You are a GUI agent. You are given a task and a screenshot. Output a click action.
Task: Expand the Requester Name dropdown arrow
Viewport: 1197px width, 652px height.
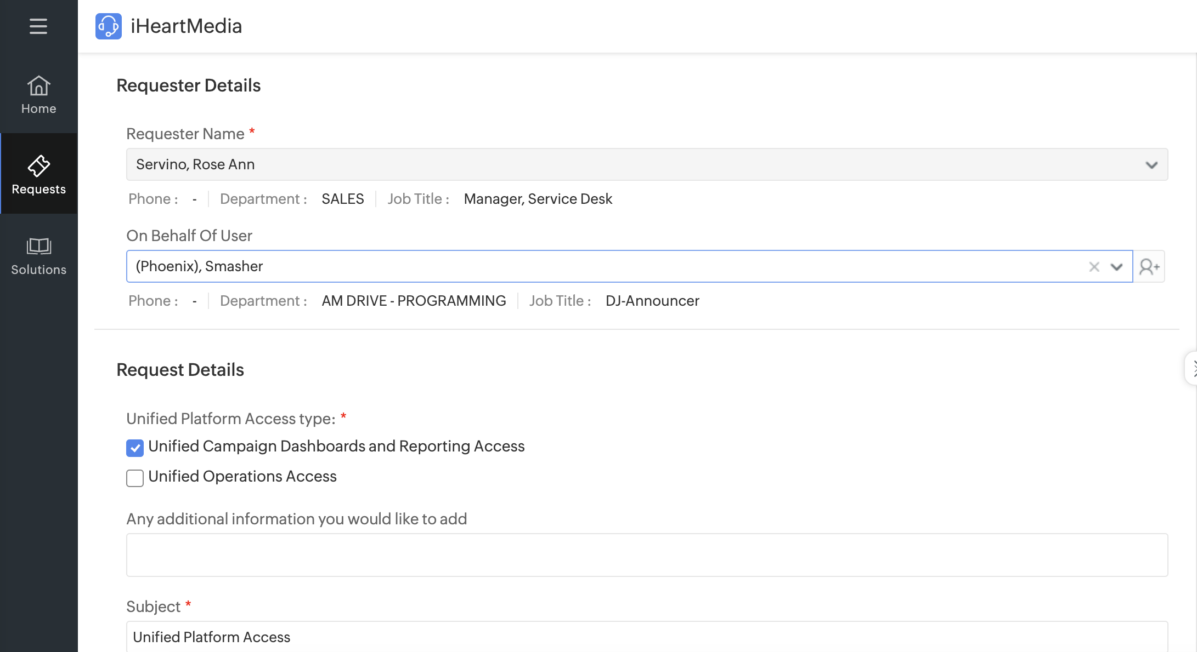(1151, 165)
